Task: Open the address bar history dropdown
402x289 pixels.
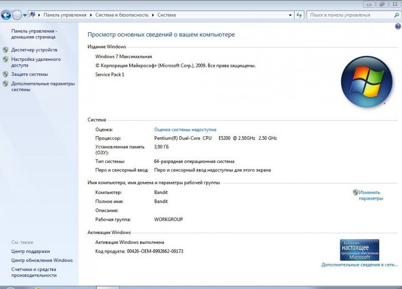Action: [x=290, y=15]
